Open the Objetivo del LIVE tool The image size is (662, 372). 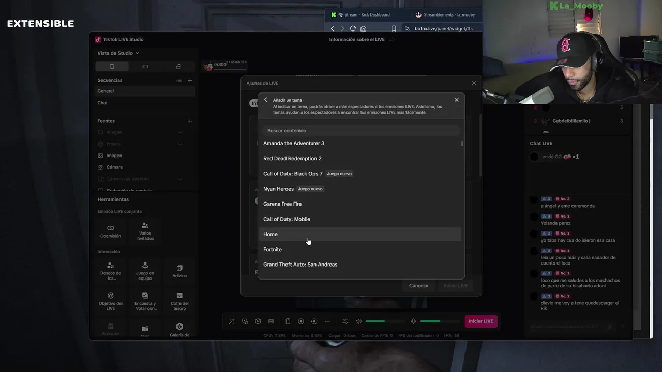click(111, 302)
